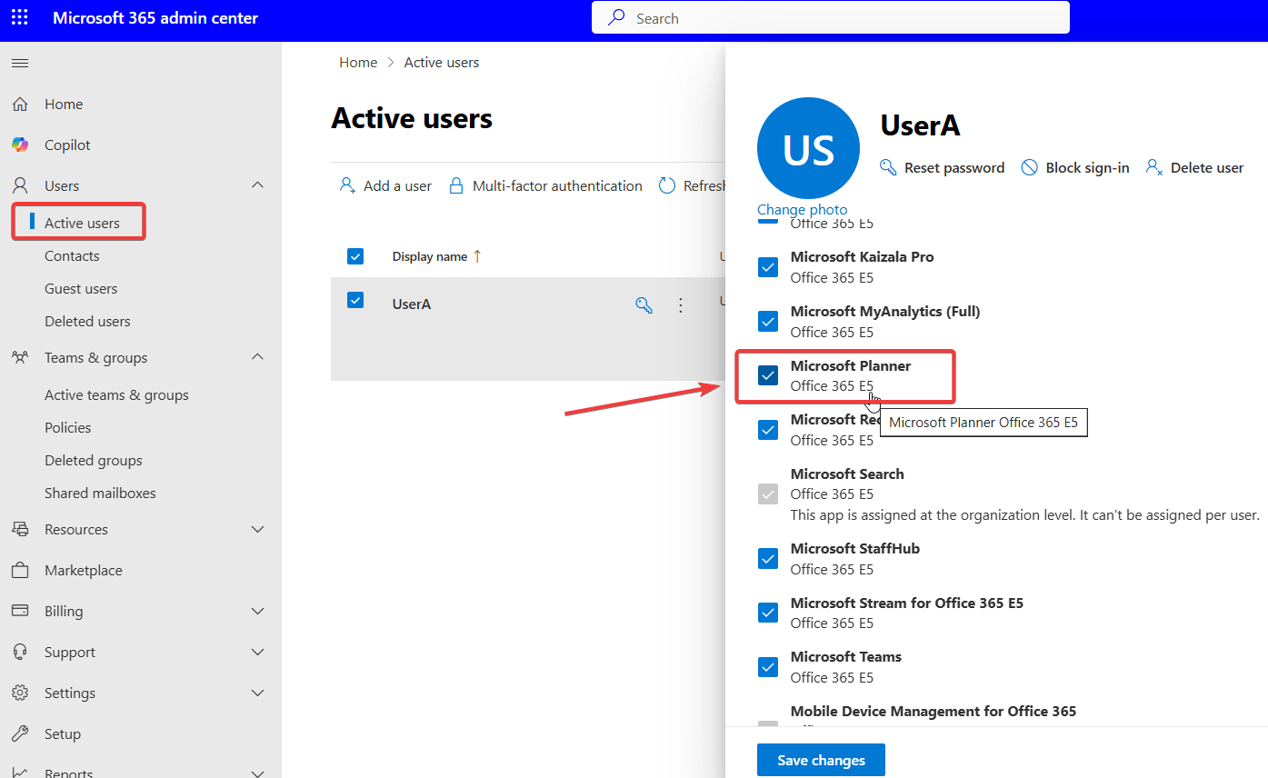
Task: Click the Save changes button
Action: click(x=821, y=761)
